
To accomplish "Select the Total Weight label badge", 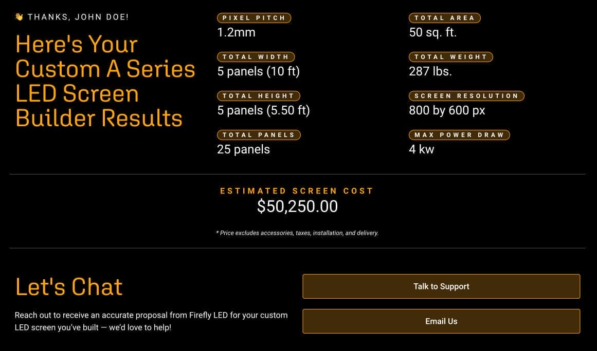I will [451, 57].
